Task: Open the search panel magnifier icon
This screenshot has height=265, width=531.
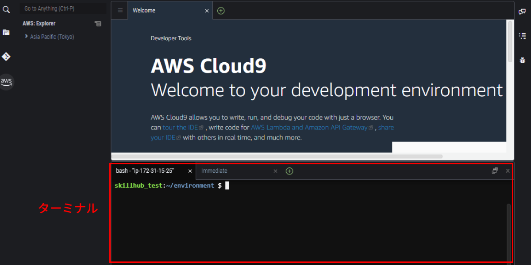Action: [6, 9]
